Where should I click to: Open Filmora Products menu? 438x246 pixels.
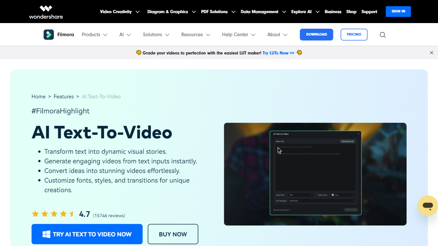[x=91, y=35]
